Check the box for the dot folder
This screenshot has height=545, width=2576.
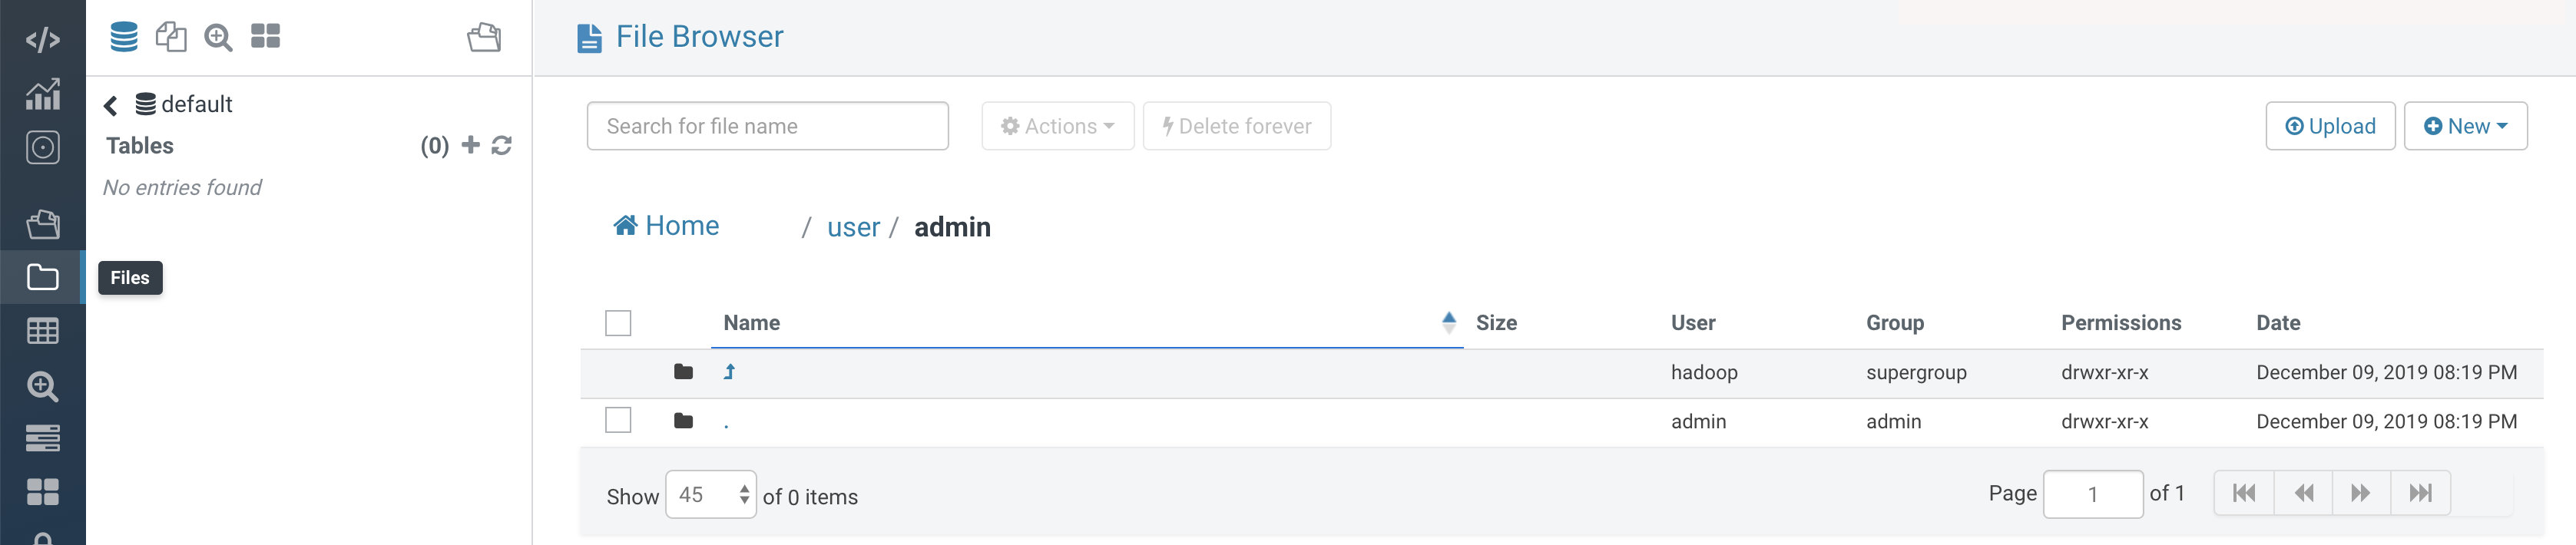point(618,420)
